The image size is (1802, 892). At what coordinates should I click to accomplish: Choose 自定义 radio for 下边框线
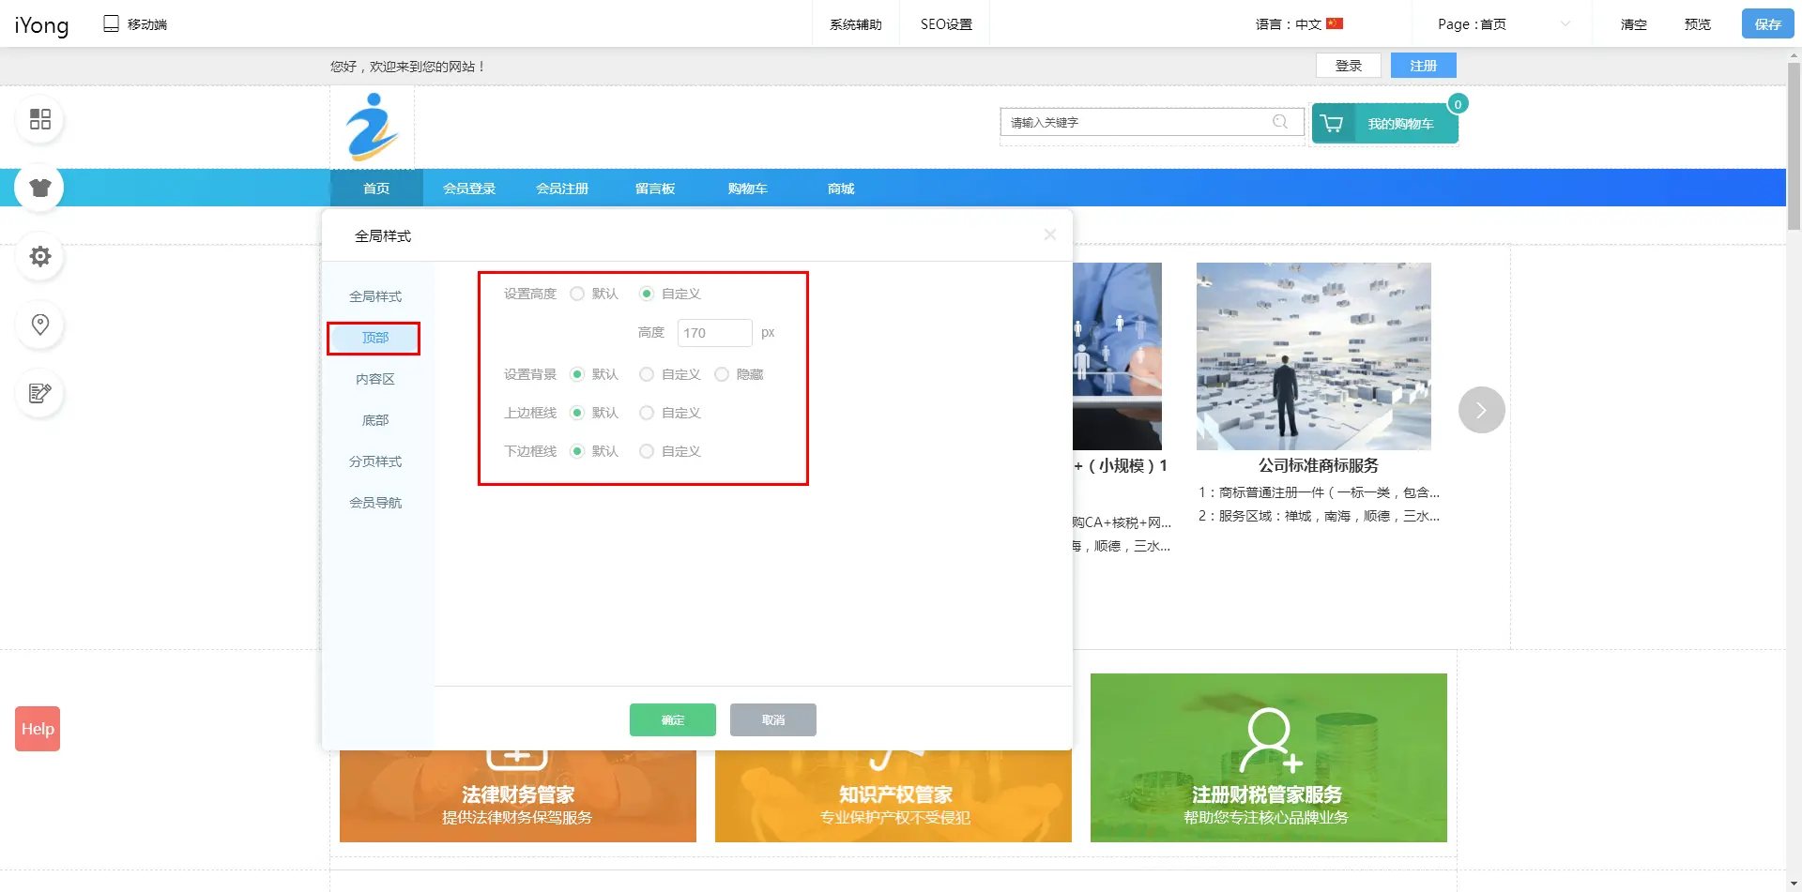pyautogui.click(x=647, y=451)
